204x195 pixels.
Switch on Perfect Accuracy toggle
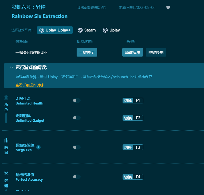(x=76, y=177)
